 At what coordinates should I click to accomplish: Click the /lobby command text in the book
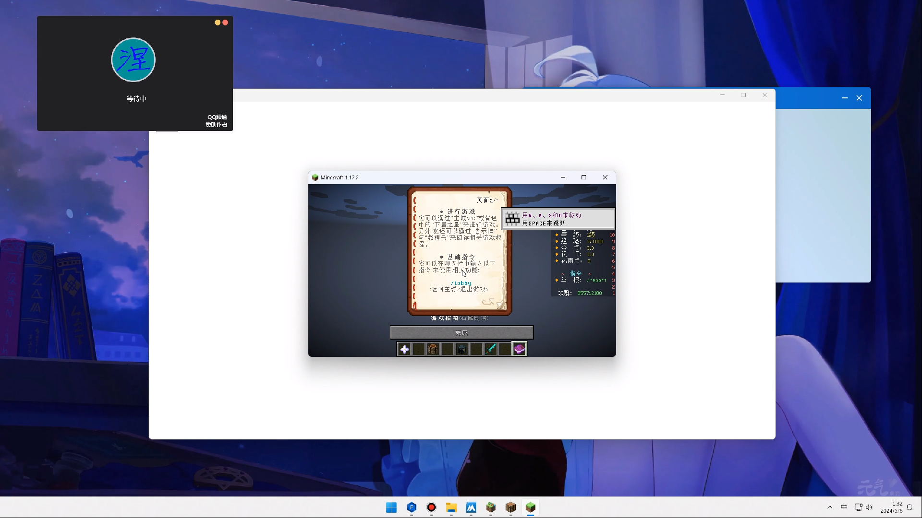(461, 283)
